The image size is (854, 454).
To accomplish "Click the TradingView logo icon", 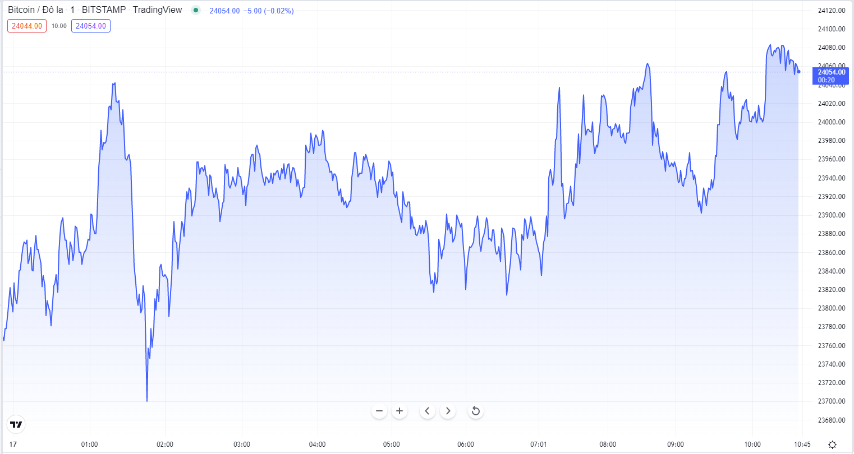I will point(17,425).
